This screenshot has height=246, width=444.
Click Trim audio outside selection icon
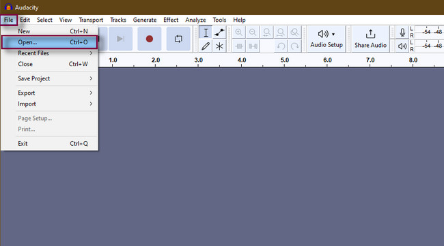[x=239, y=46]
